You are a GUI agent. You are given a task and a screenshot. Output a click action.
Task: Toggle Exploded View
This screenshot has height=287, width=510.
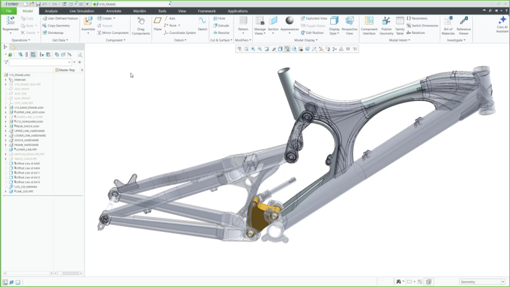314,18
